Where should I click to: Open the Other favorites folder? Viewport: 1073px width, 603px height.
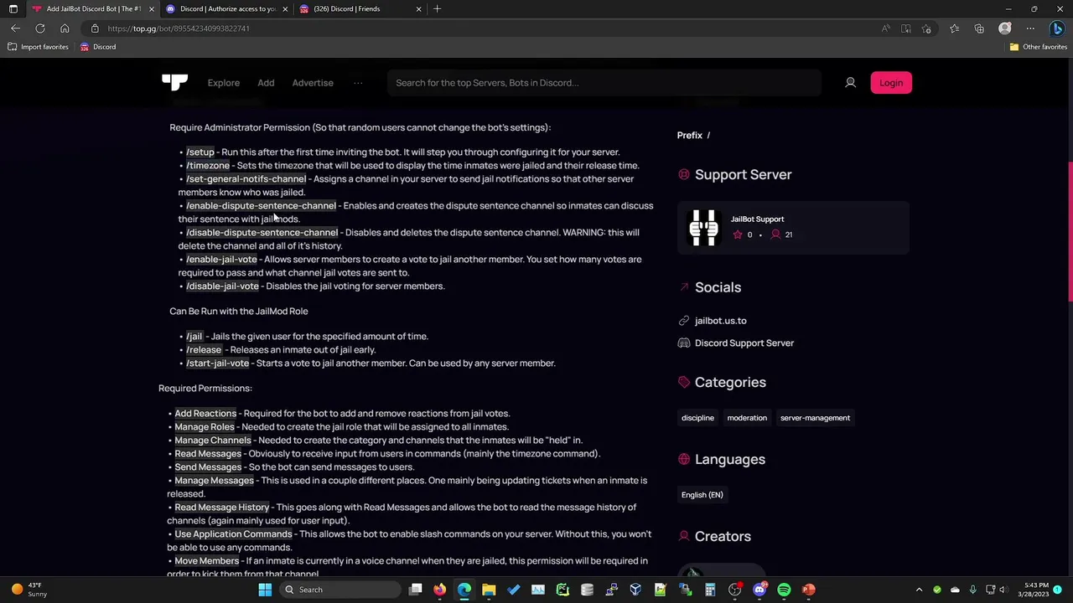point(1039,47)
